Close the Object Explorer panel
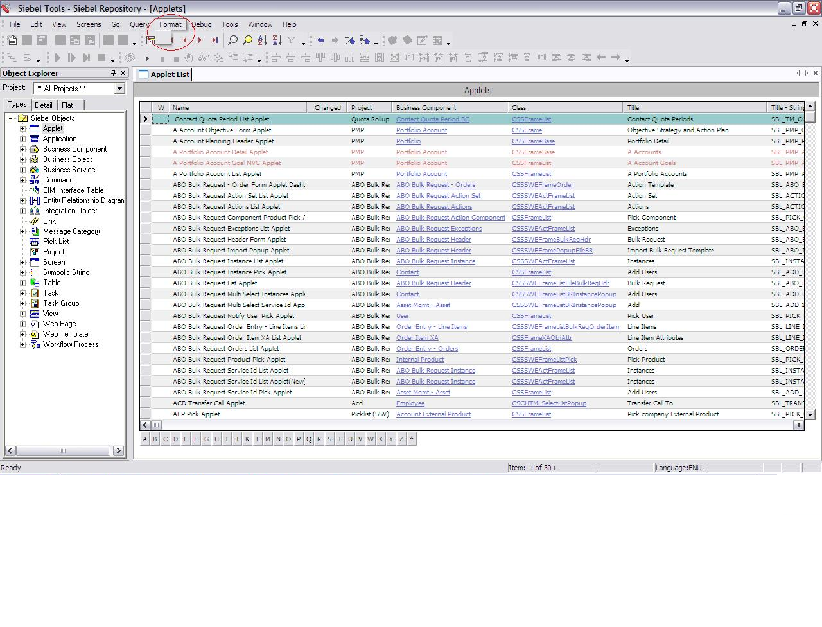 pyautogui.click(x=123, y=73)
